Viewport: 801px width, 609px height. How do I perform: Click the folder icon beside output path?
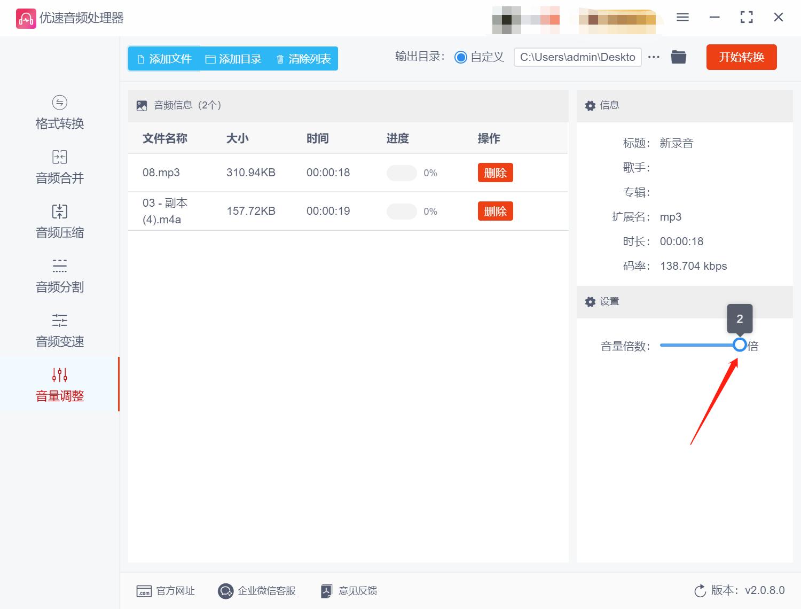(678, 57)
